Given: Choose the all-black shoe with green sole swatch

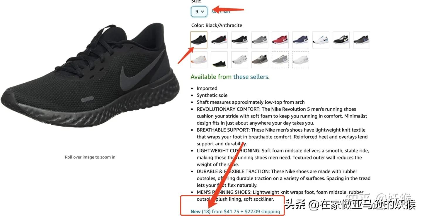Looking at the screenshot, I should click(219, 60).
